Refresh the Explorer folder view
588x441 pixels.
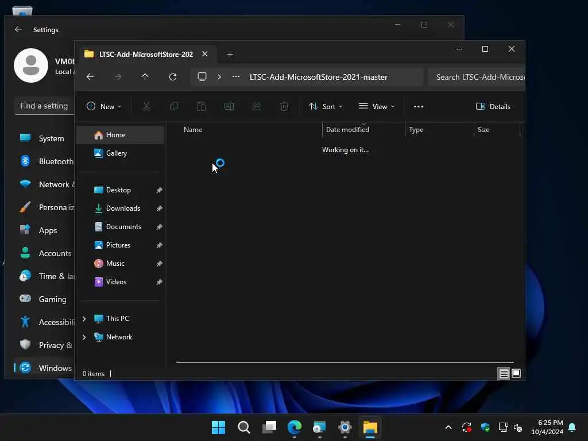click(173, 77)
